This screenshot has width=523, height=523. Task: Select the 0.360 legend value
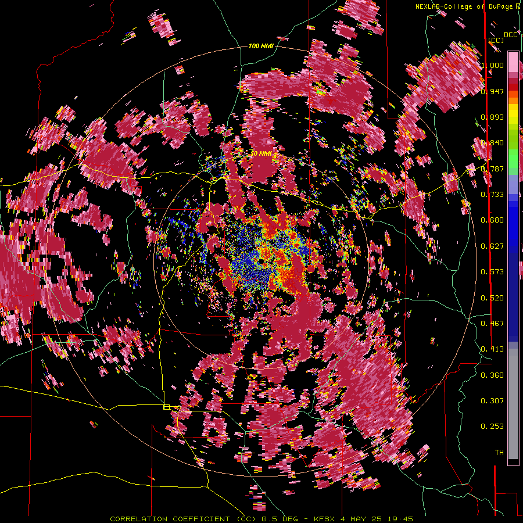[492, 375]
